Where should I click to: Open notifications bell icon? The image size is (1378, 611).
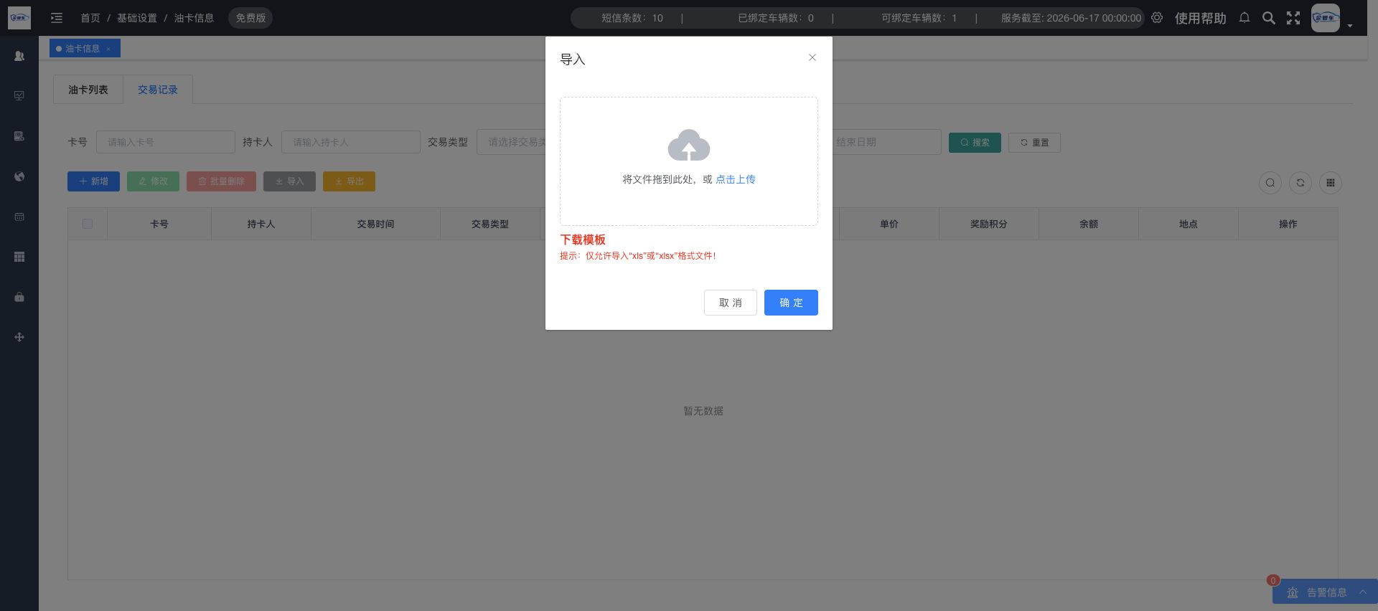click(1245, 18)
